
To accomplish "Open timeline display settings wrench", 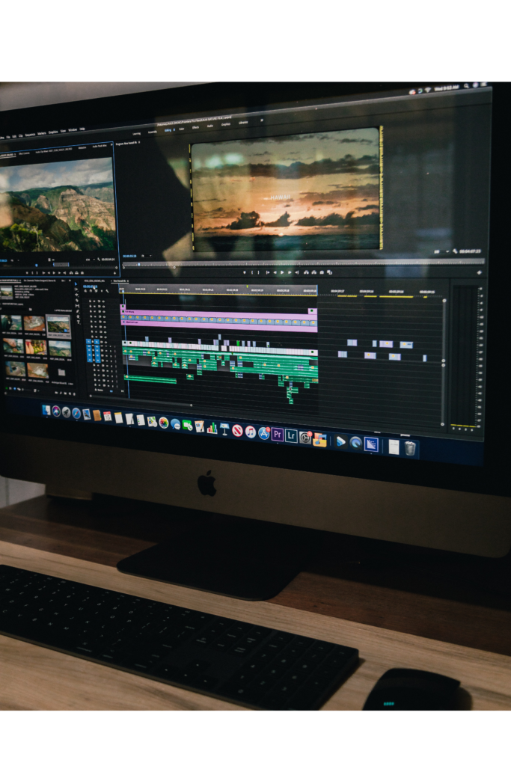I will click(107, 292).
